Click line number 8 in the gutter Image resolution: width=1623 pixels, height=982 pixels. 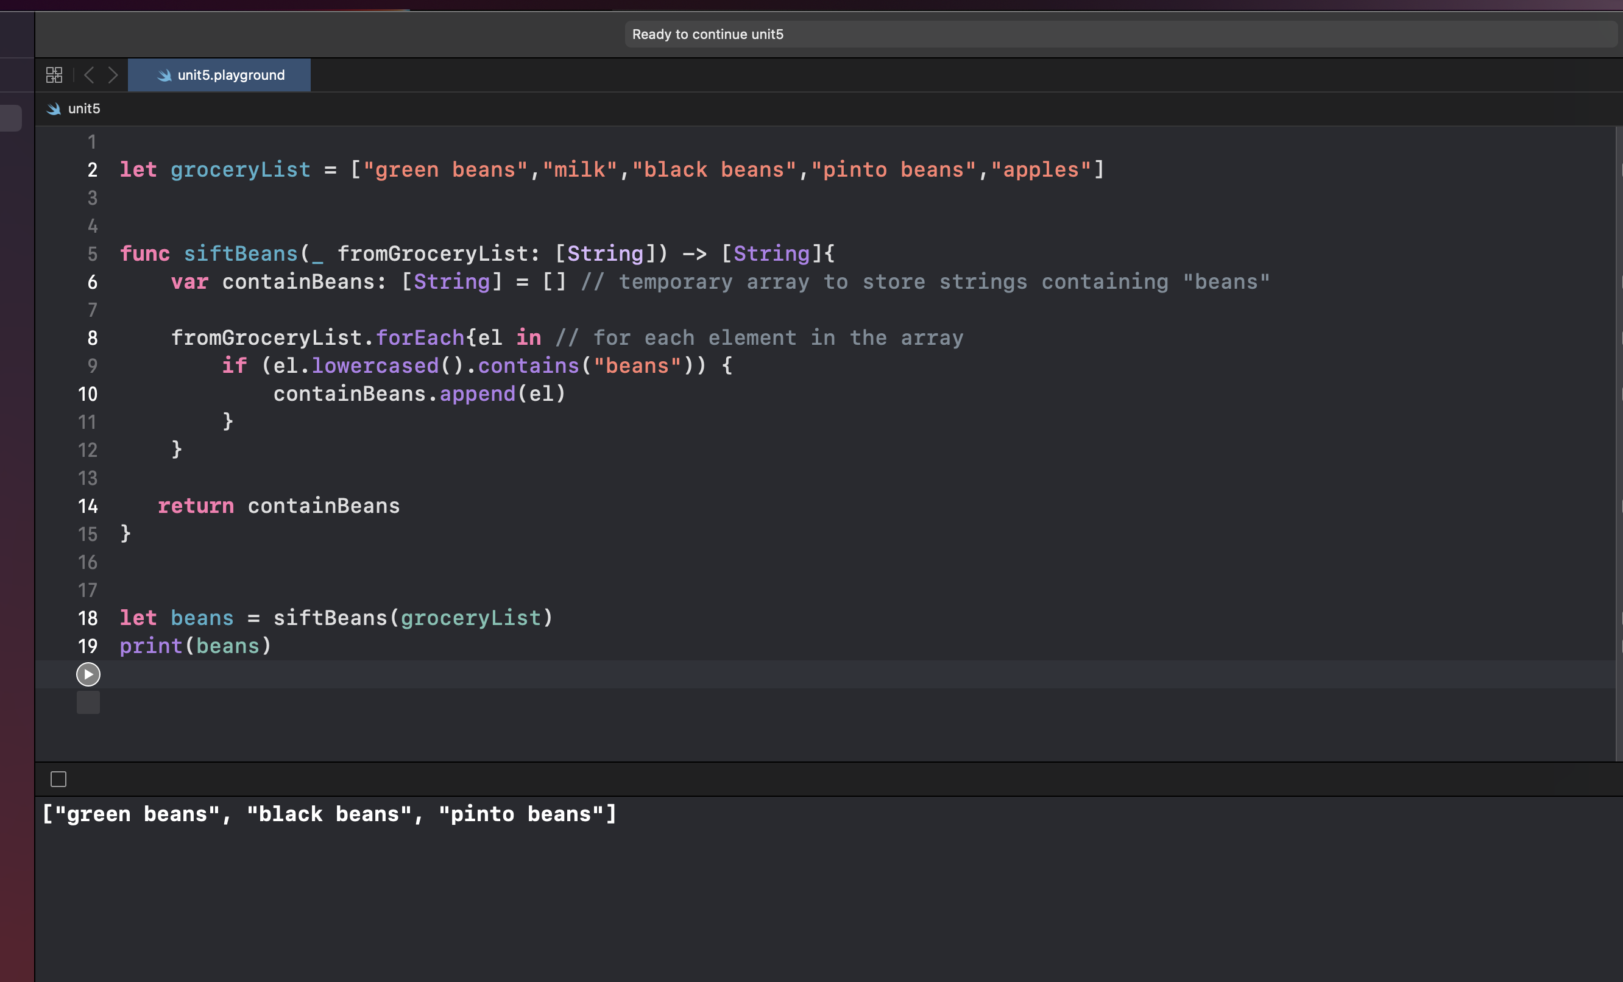point(92,338)
